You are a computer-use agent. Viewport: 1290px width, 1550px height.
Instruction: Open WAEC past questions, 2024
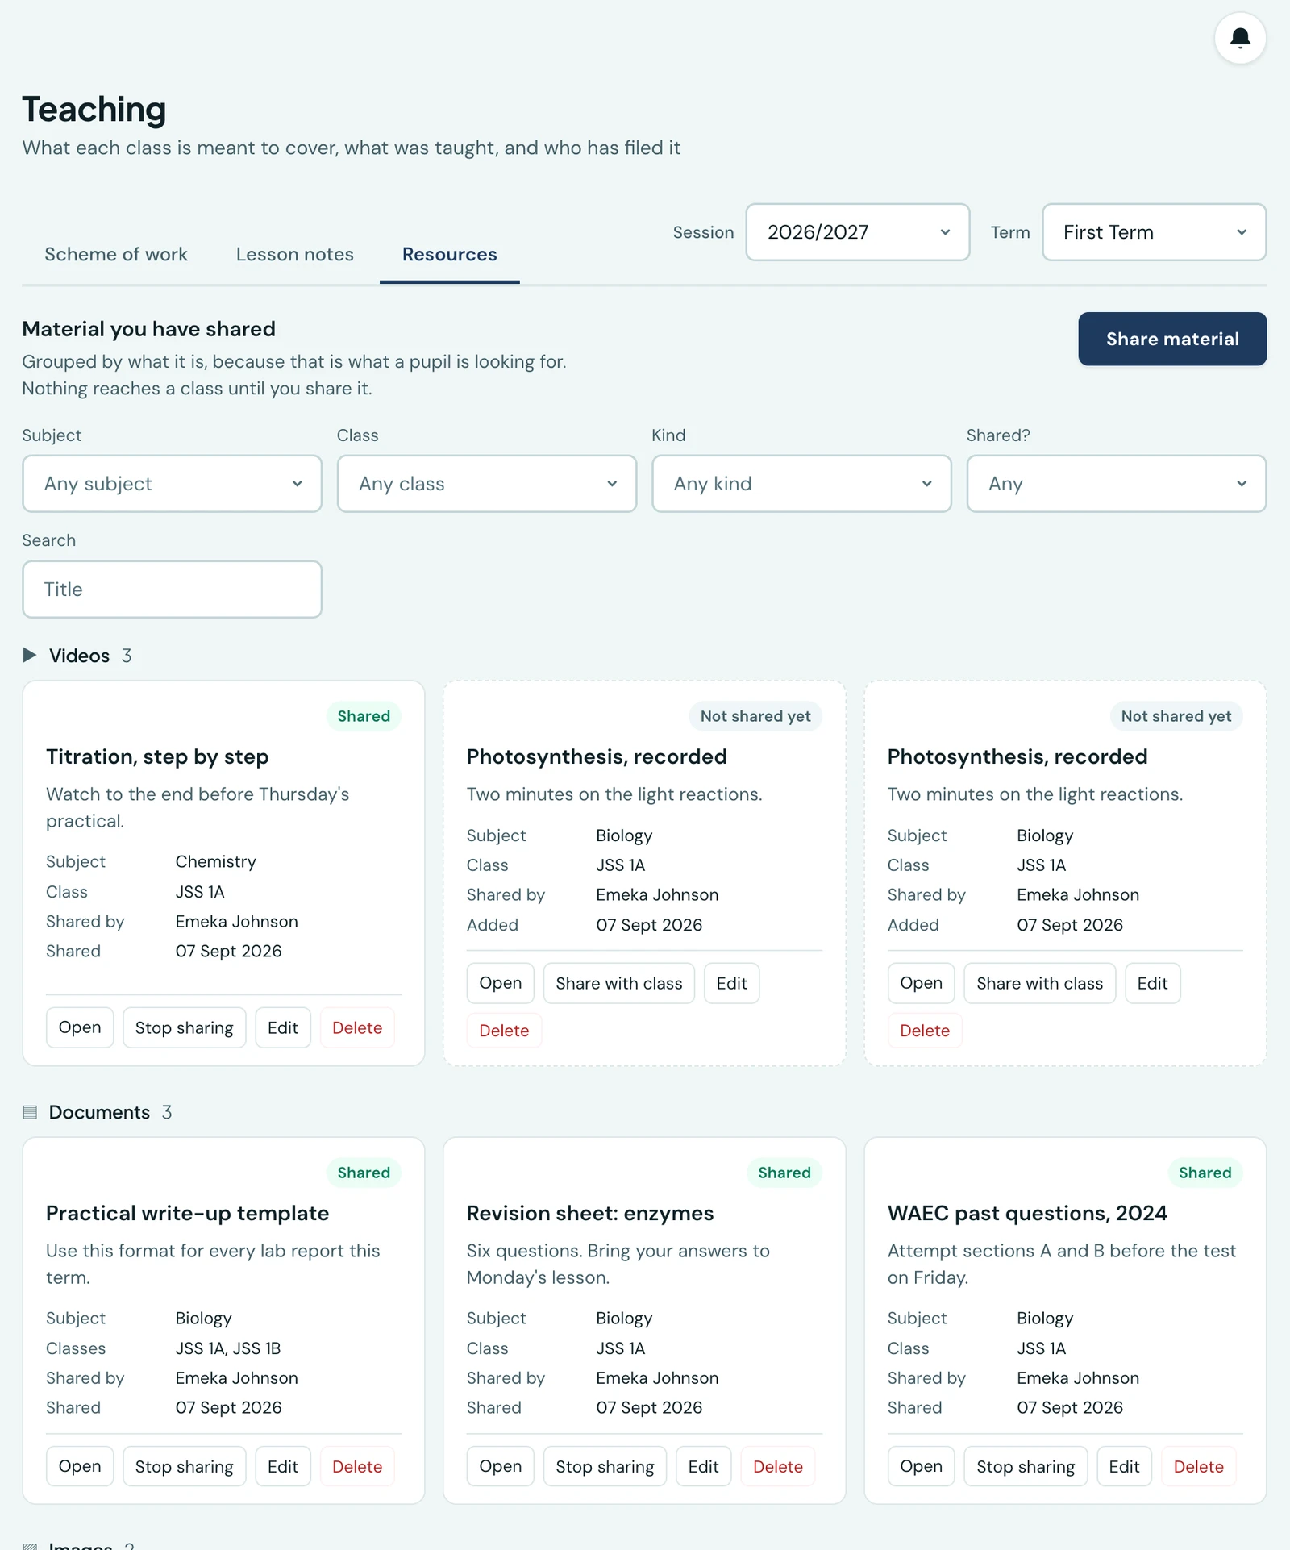point(922,1466)
